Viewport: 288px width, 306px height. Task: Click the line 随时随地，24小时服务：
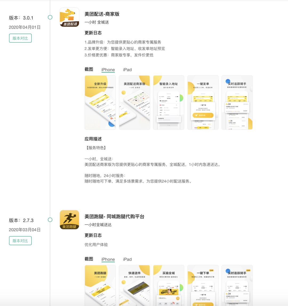pos(105,176)
